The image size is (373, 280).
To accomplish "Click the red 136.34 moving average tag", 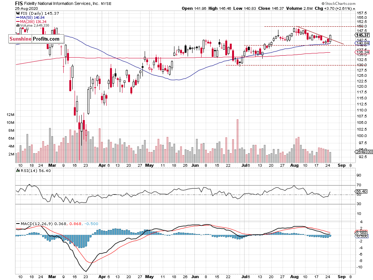I will [362, 52].
